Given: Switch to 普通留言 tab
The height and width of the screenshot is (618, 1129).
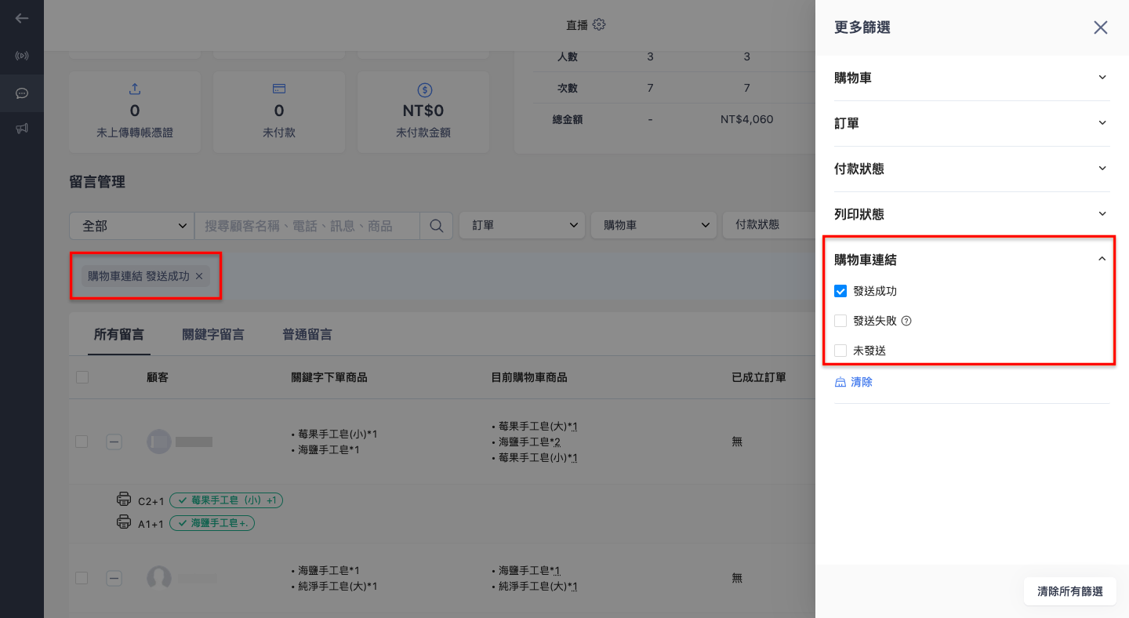Looking at the screenshot, I should pos(307,335).
